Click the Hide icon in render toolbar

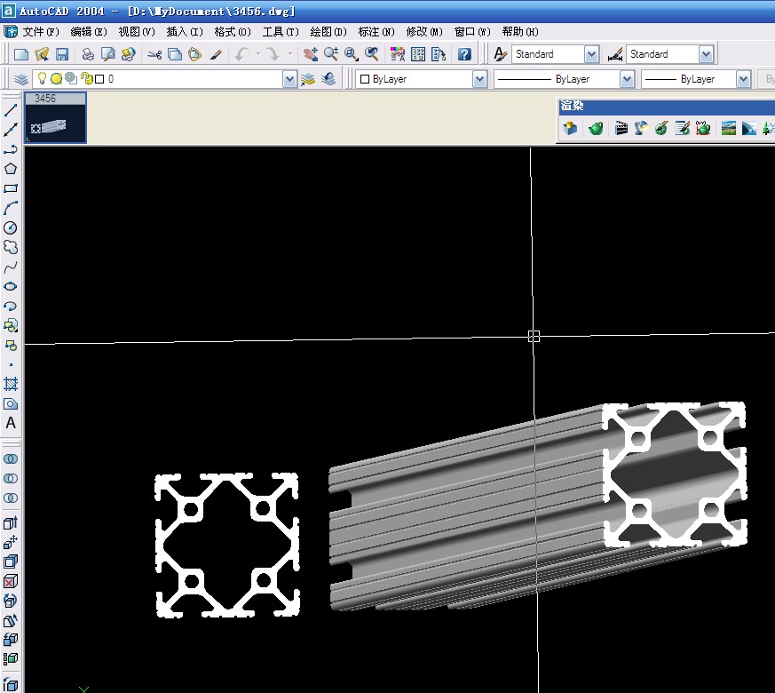570,129
